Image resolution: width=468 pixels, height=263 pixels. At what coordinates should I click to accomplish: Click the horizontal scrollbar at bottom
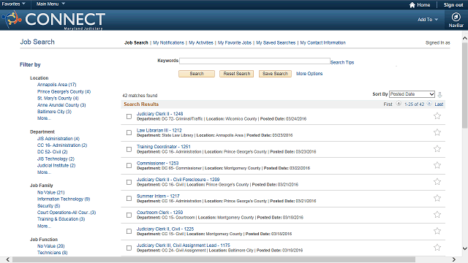point(214,260)
